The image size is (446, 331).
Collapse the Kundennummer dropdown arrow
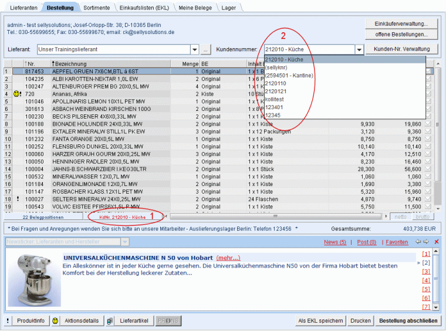pyautogui.click(x=359, y=49)
